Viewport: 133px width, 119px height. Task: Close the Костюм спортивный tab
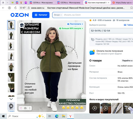click(x=109, y=3)
